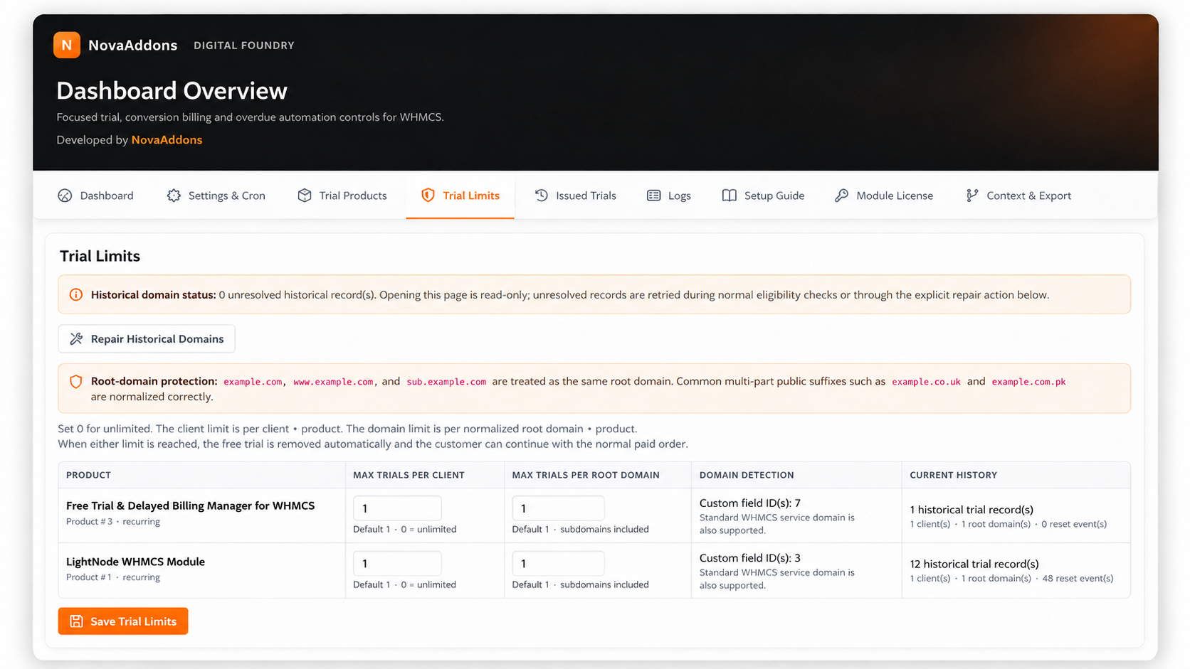The width and height of the screenshot is (1190, 669).
Task: Follow the NovaAddons developer link
Action: (167, 140)
